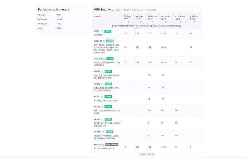Click the green status badge beside MP023
Viewport: 247px width, 158px height.
click(x=107, y=31)
